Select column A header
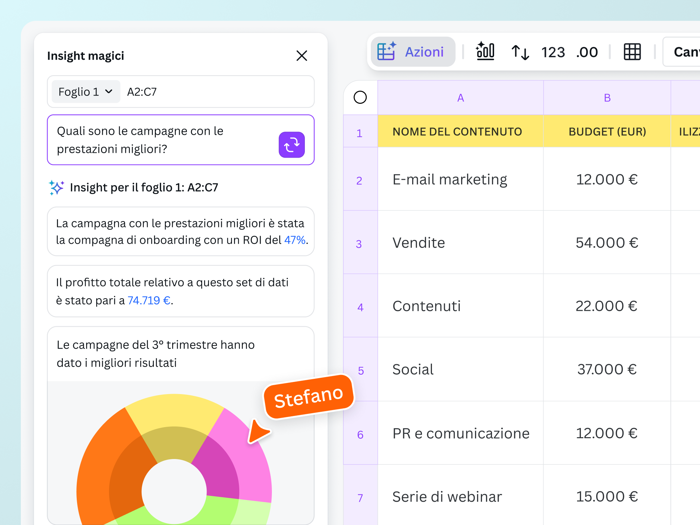 click(460, 98)
